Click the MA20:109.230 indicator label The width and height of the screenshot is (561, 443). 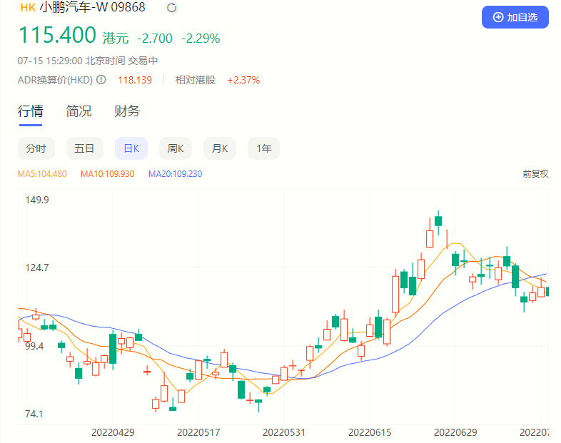[176, 174]
